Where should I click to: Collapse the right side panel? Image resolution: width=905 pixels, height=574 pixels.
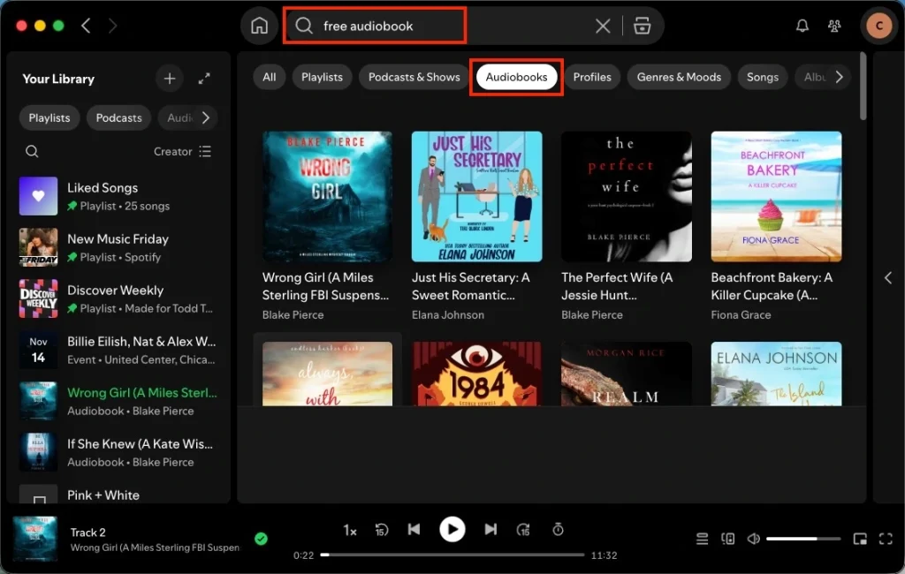pyautogui.click(x=888, y=277)
